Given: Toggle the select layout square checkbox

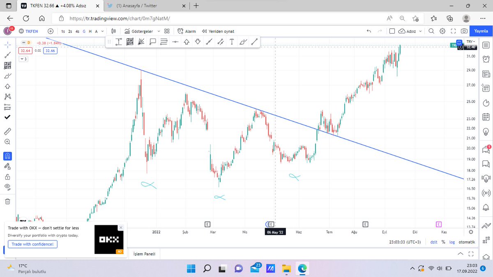Looking at the screenshot, I should click(392, 31).
